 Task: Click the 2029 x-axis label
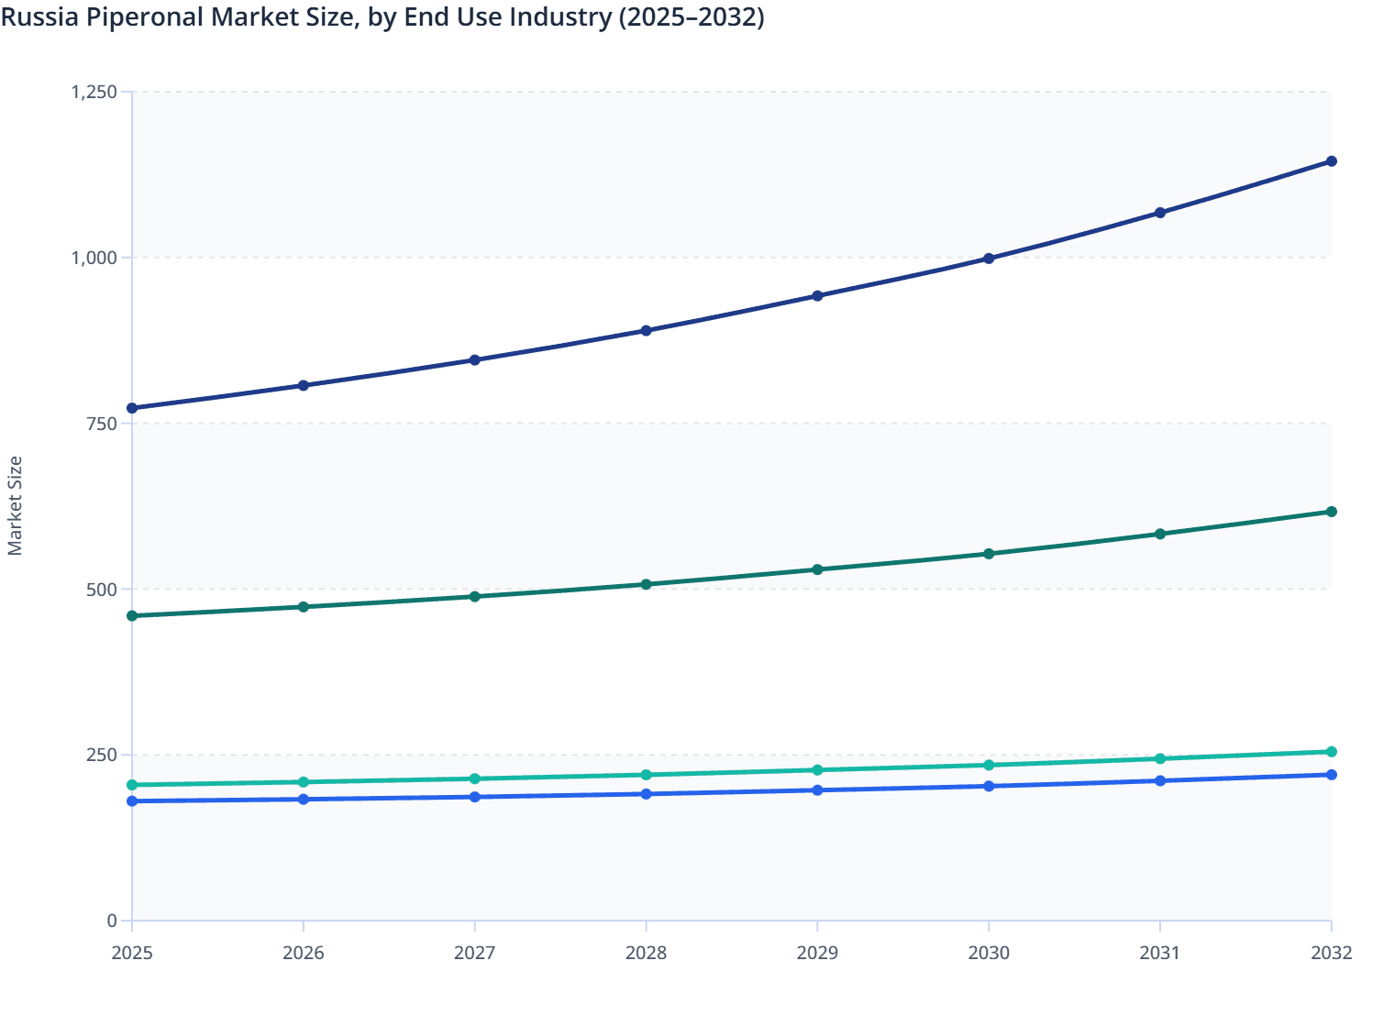816,954
